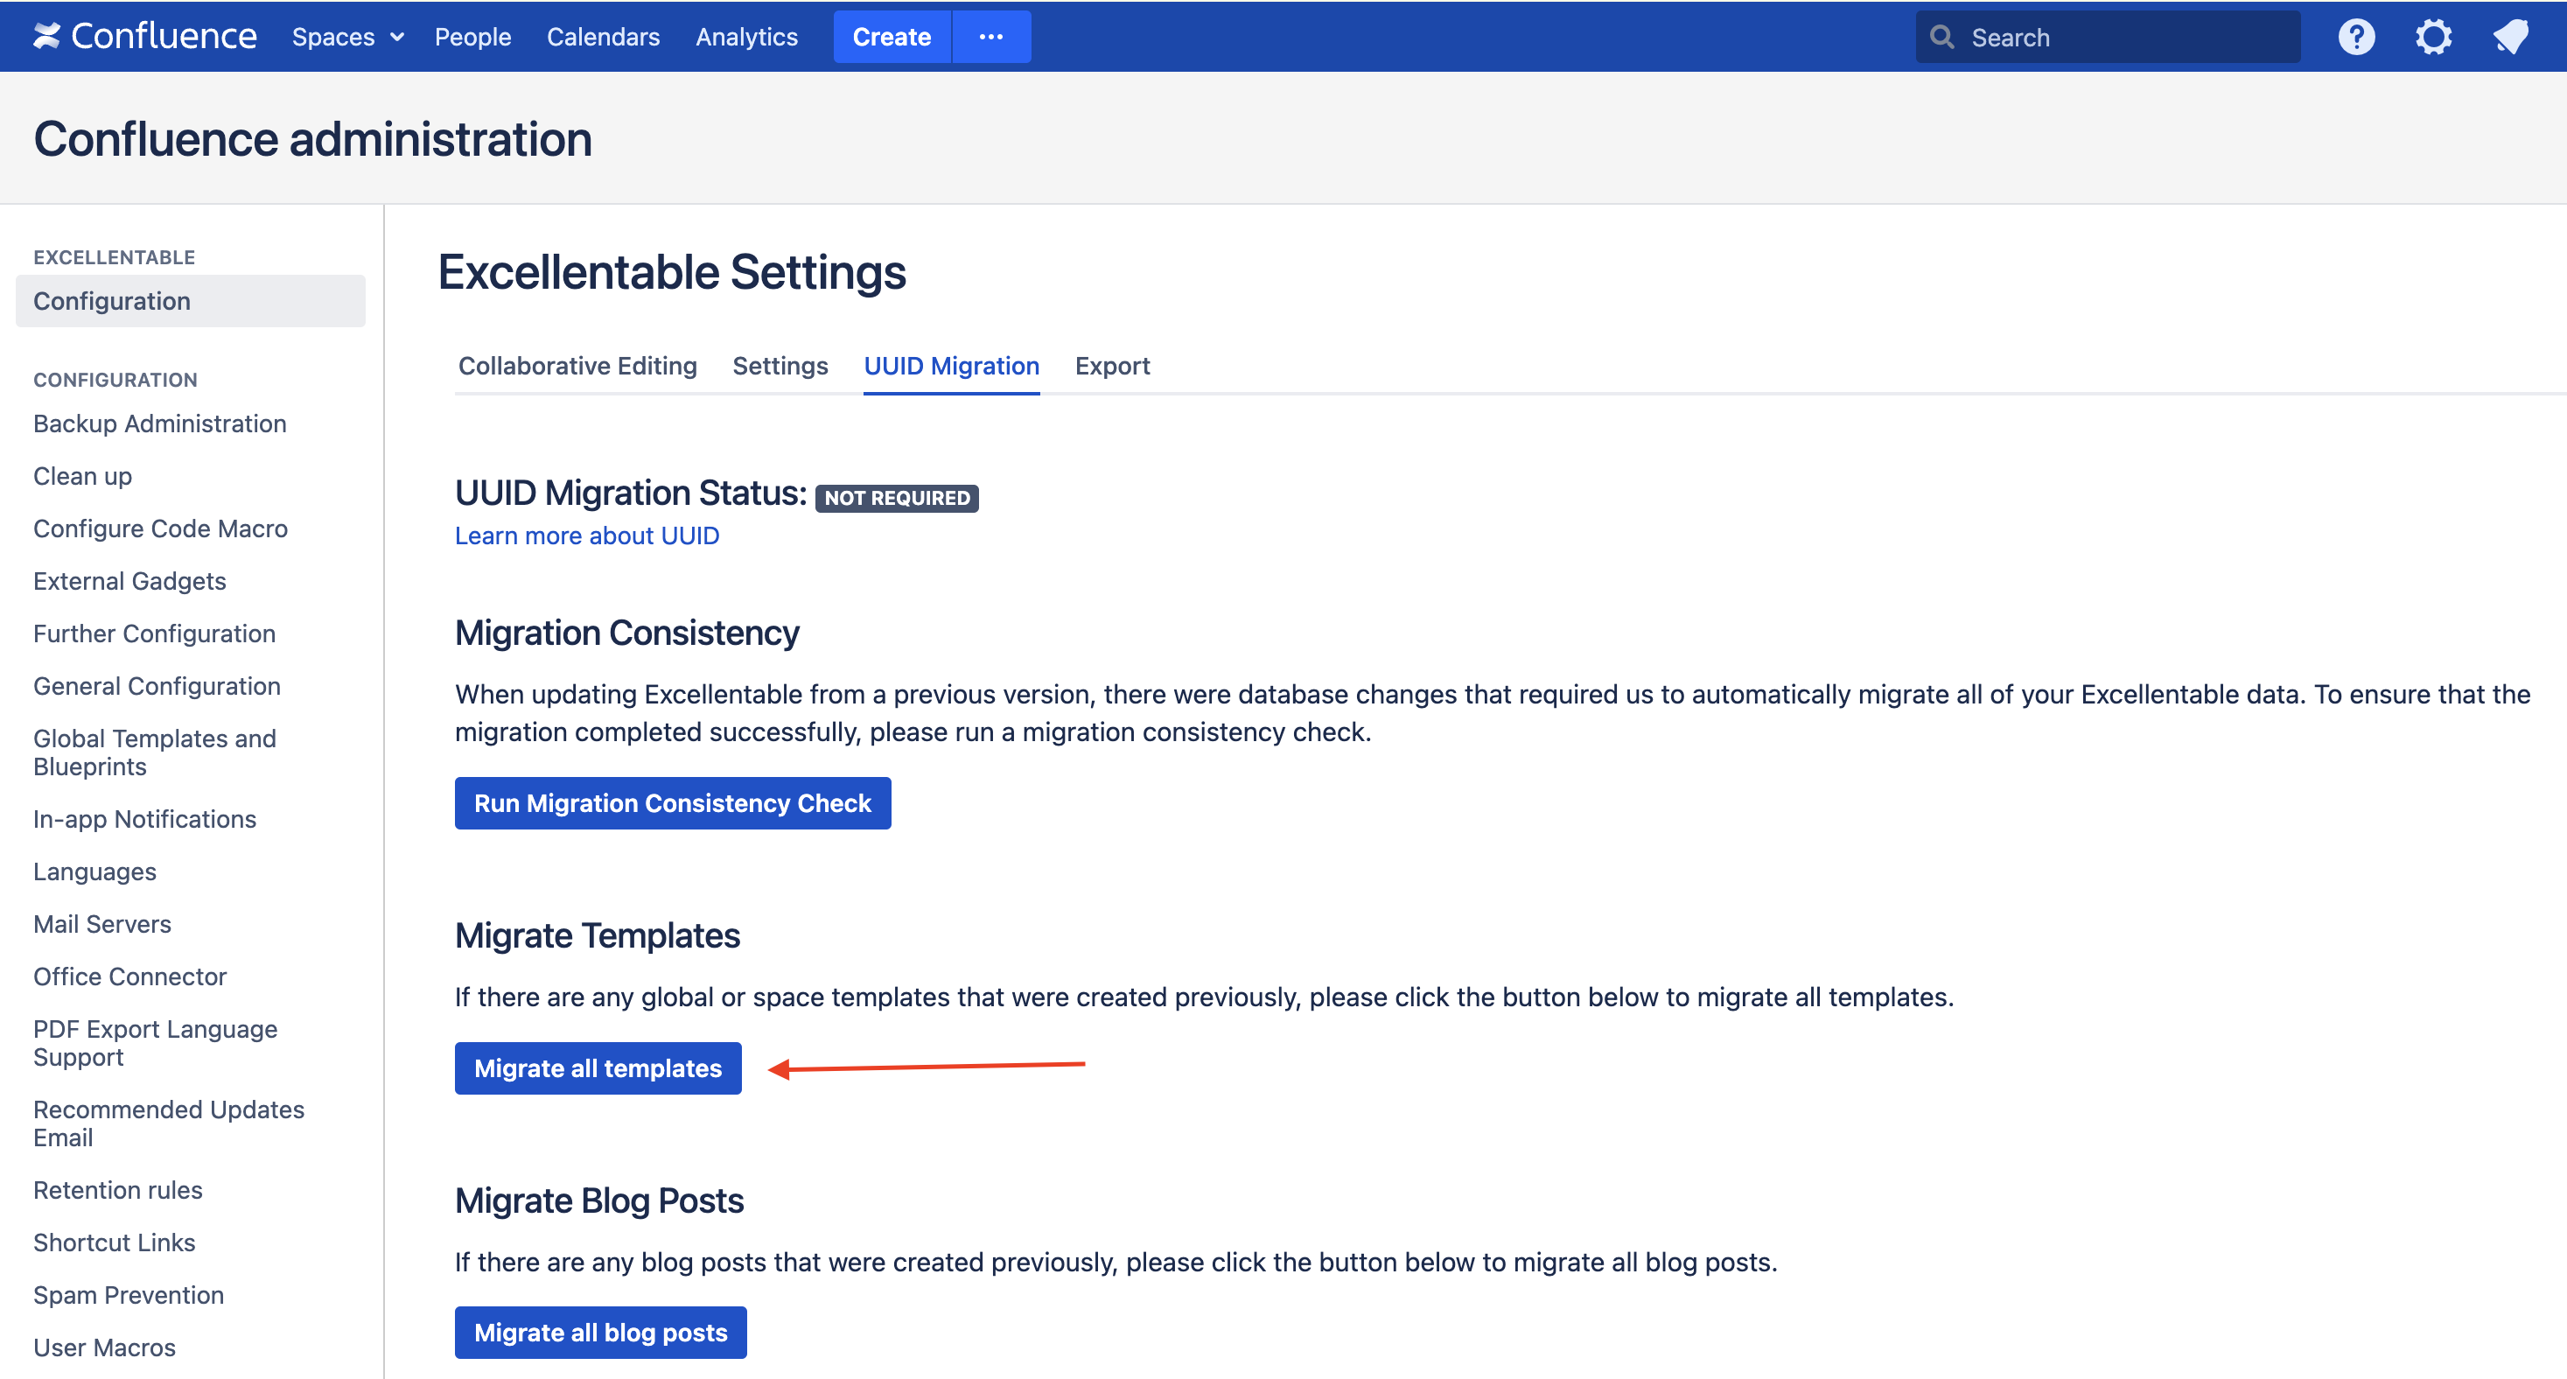
Task: Open the help question mark icon
Action: 2356,37
